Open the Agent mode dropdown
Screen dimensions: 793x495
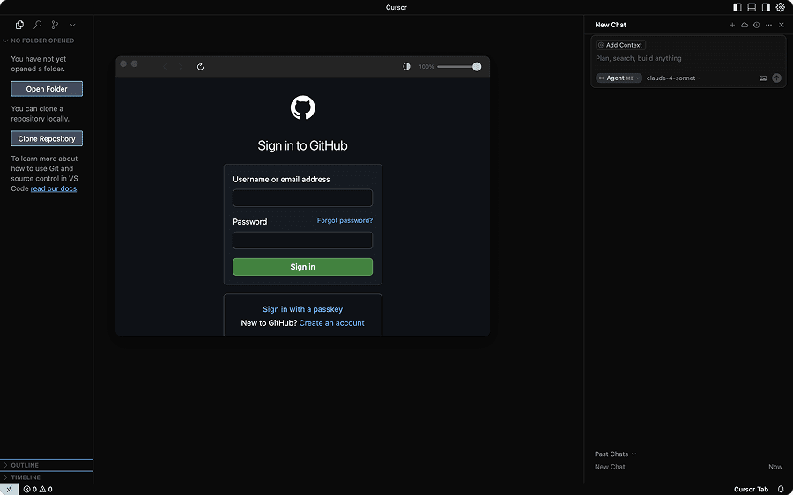pos(619,78)
